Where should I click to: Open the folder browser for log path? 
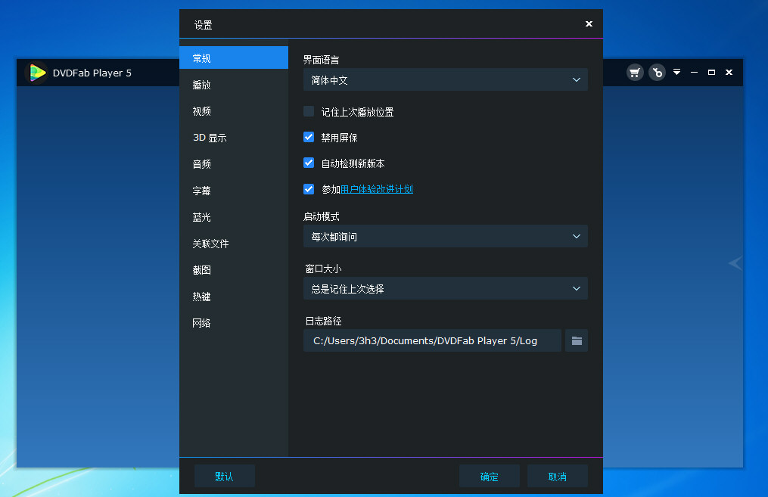577,340
